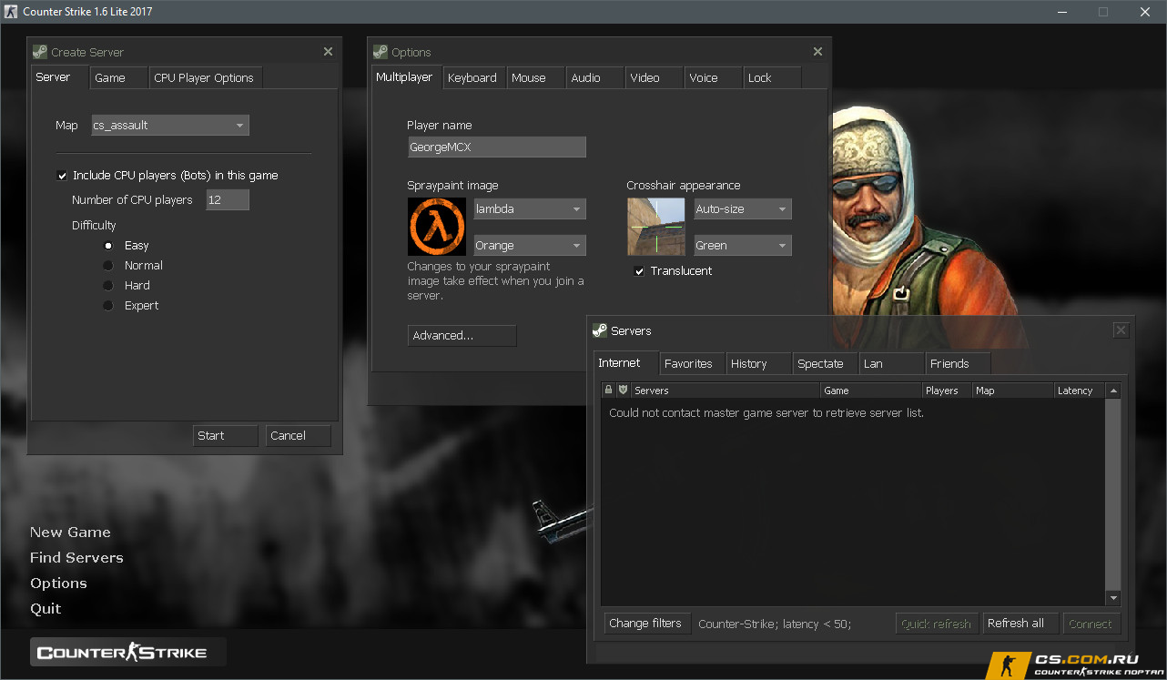This screenshot has height=680, width=1167.
Task: Click the 'Could not contact master game server' message
Action: [x=766, y=413]
